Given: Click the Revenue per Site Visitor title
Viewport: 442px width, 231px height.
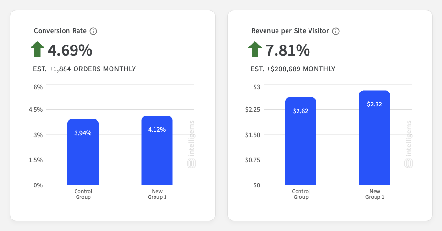Looking at the screenshot, I should tap(290, 31).
